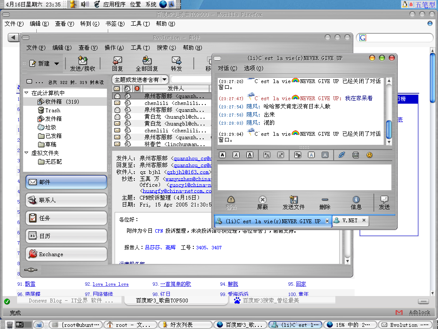Click the 回复 reply button in Evolution
438x329 pixels.
pyautogui.click(x=117, y=64)
